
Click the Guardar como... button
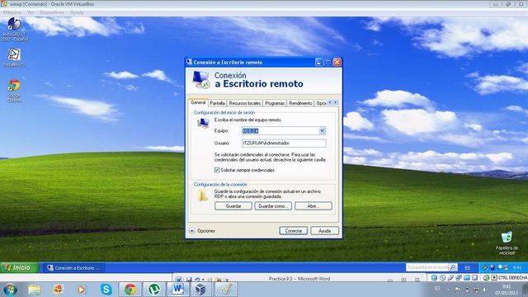273,206
